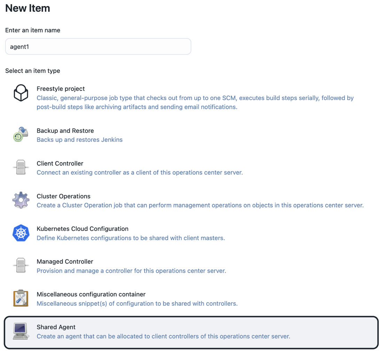Select the Miscellaneous configuration clipboard icon
The width and height of the screenshot is (383, 354).
click(x=21, y=298)
